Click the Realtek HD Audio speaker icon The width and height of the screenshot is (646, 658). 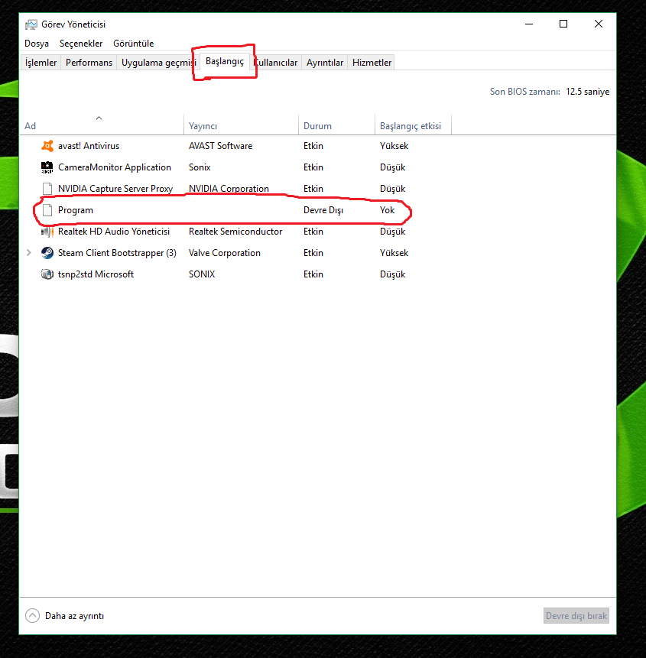coord(47,232)
